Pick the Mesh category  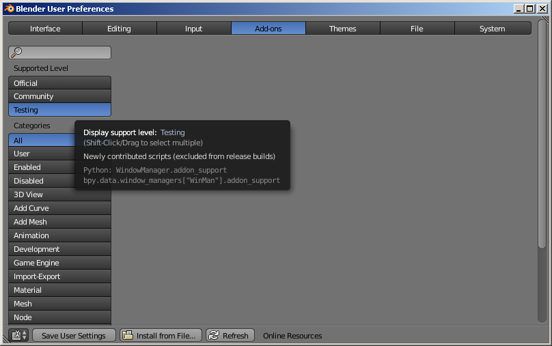point(59,304)
